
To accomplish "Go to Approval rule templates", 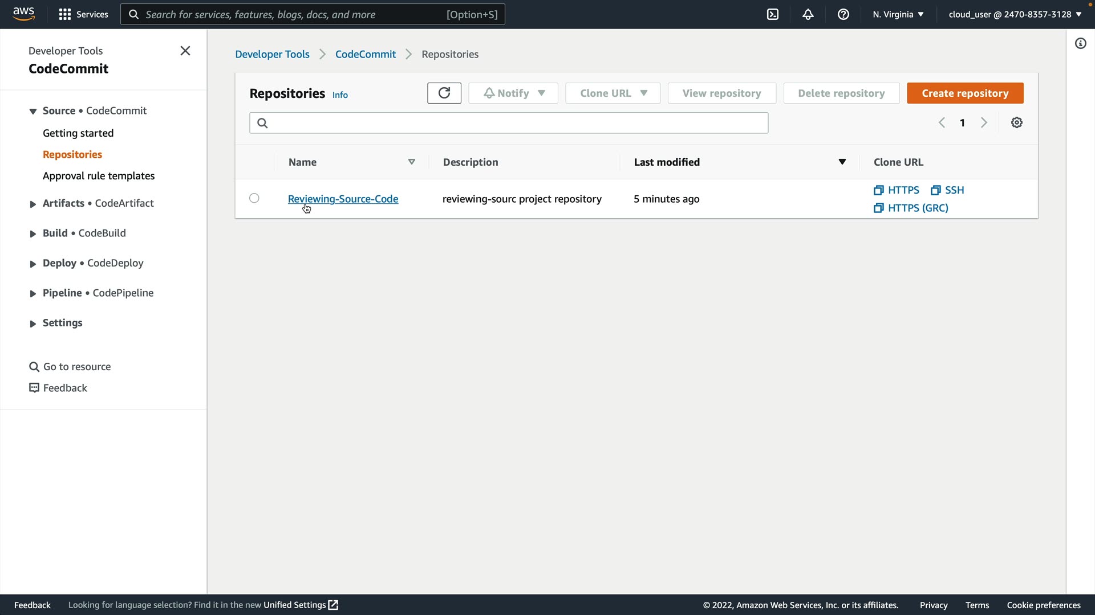I will pos(98,176).
